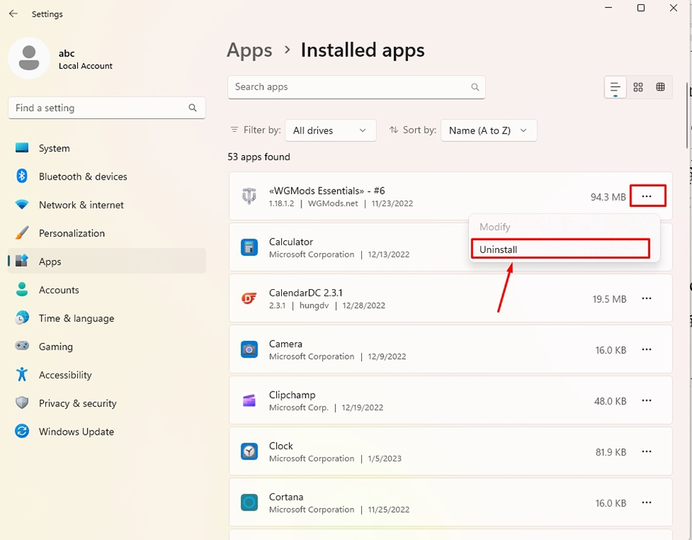Click the Calculator app name
Screen dimensions: 692x540
pos(290,242)
